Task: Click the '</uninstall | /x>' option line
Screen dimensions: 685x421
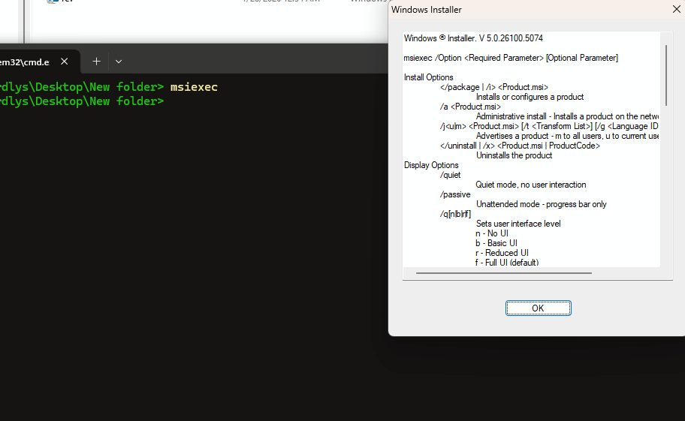Action: pos(520,146)
